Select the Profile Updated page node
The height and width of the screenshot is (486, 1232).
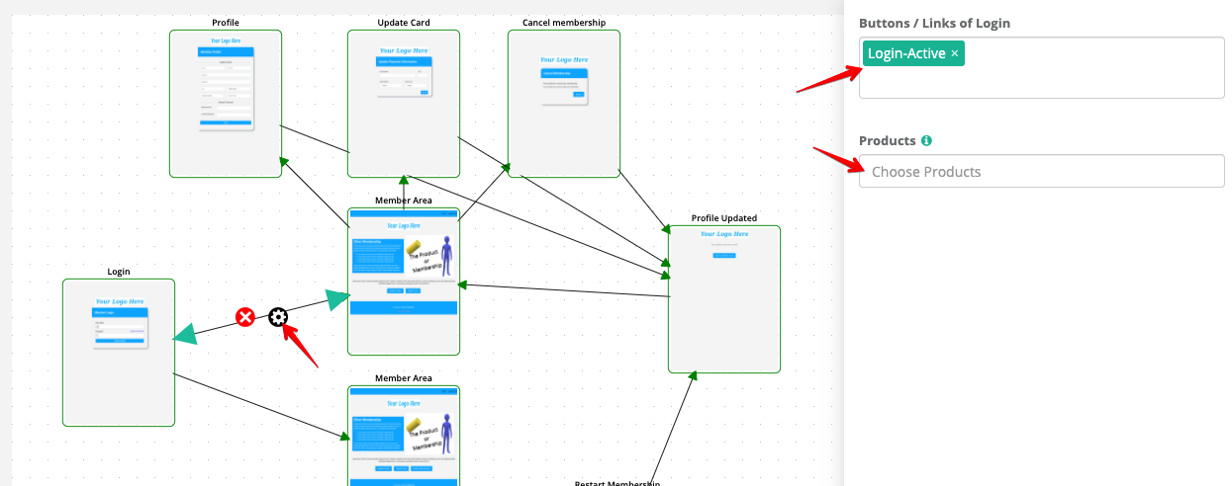click(724, 316)
